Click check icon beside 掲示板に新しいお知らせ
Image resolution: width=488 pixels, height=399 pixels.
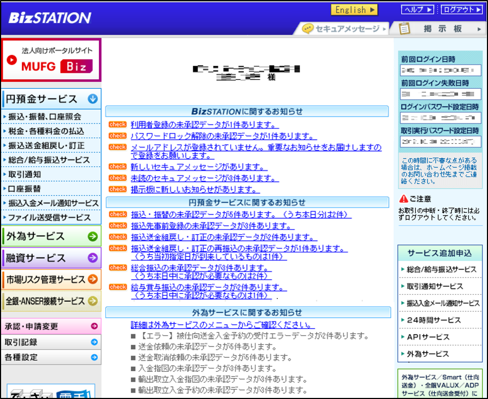click(118, 189)
